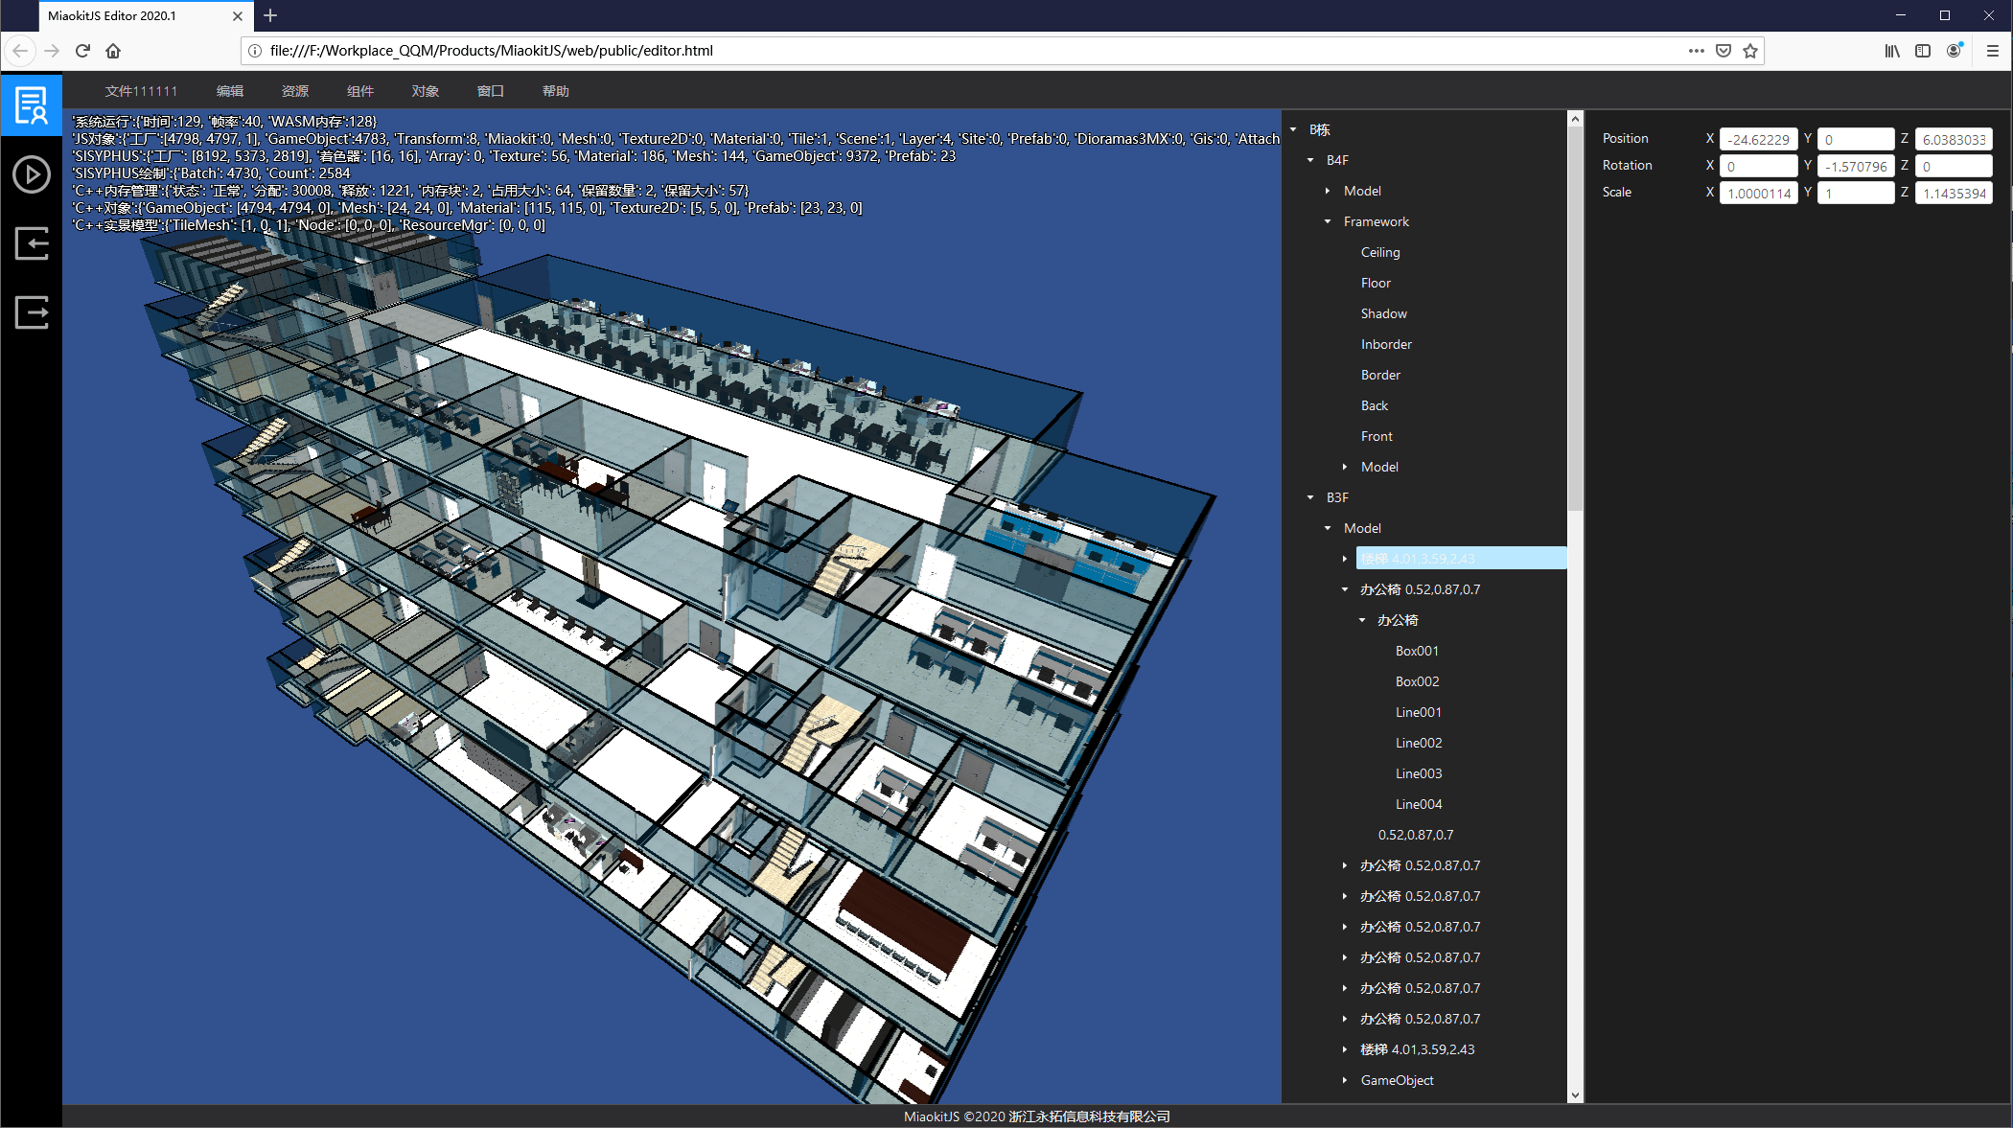Viewport: 2013px width, 1128px height.
Task: Open the browser library icon
Action: point(1891,51)
